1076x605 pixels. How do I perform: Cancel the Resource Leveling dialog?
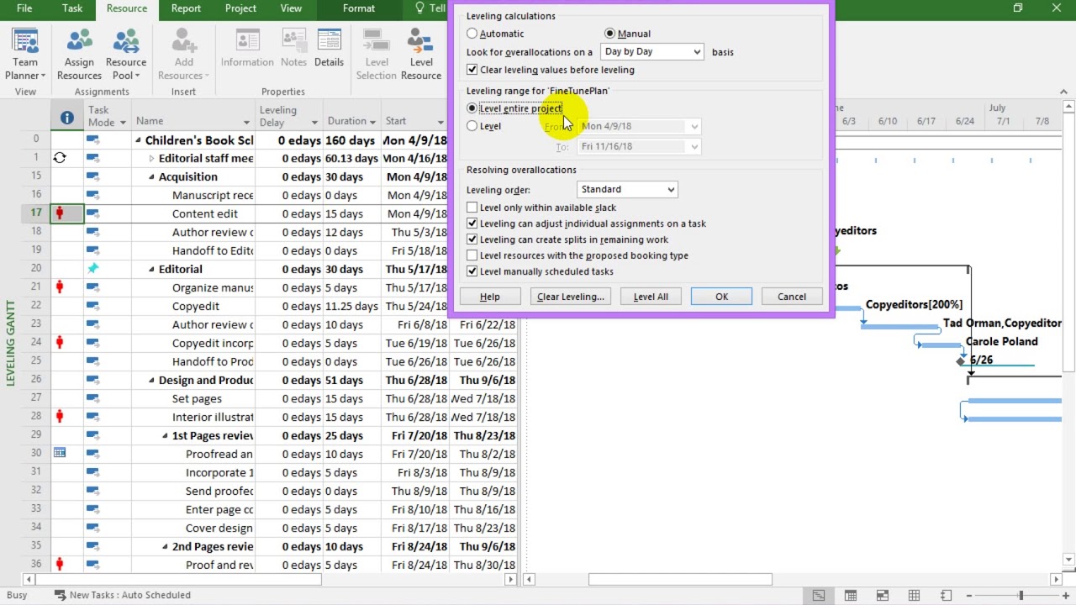click(x=792, y=297)
